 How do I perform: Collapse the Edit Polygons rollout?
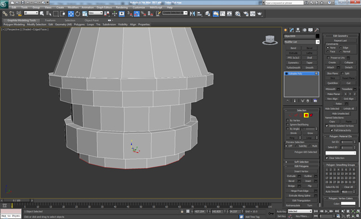[x=301, y=166]
